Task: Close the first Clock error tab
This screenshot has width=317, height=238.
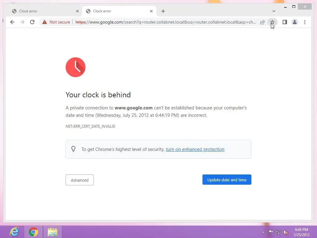Action: point(77,11)
